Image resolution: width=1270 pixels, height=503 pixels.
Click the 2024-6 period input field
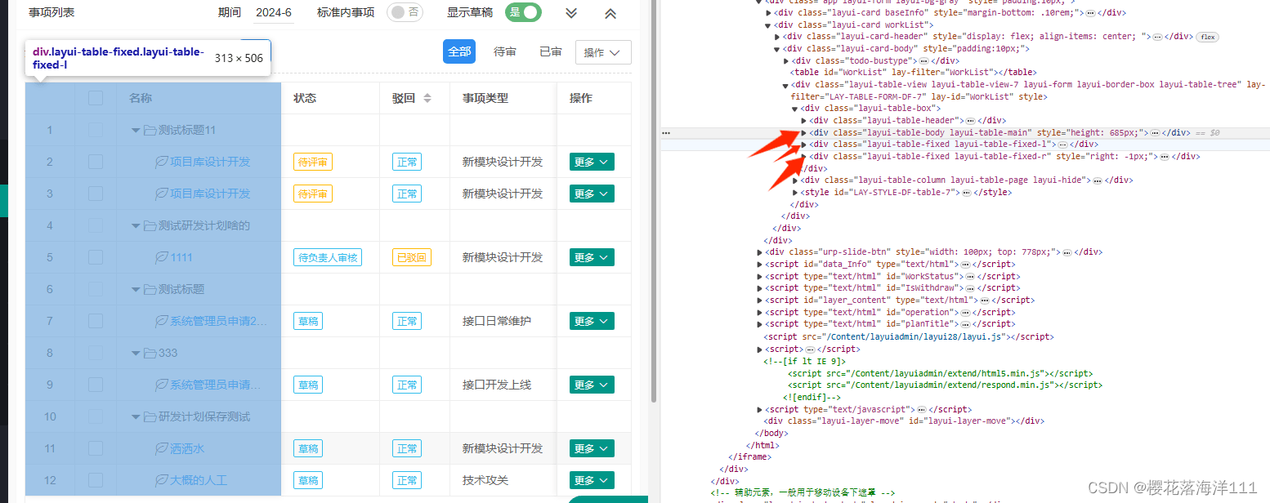click(x=273, y=12)
